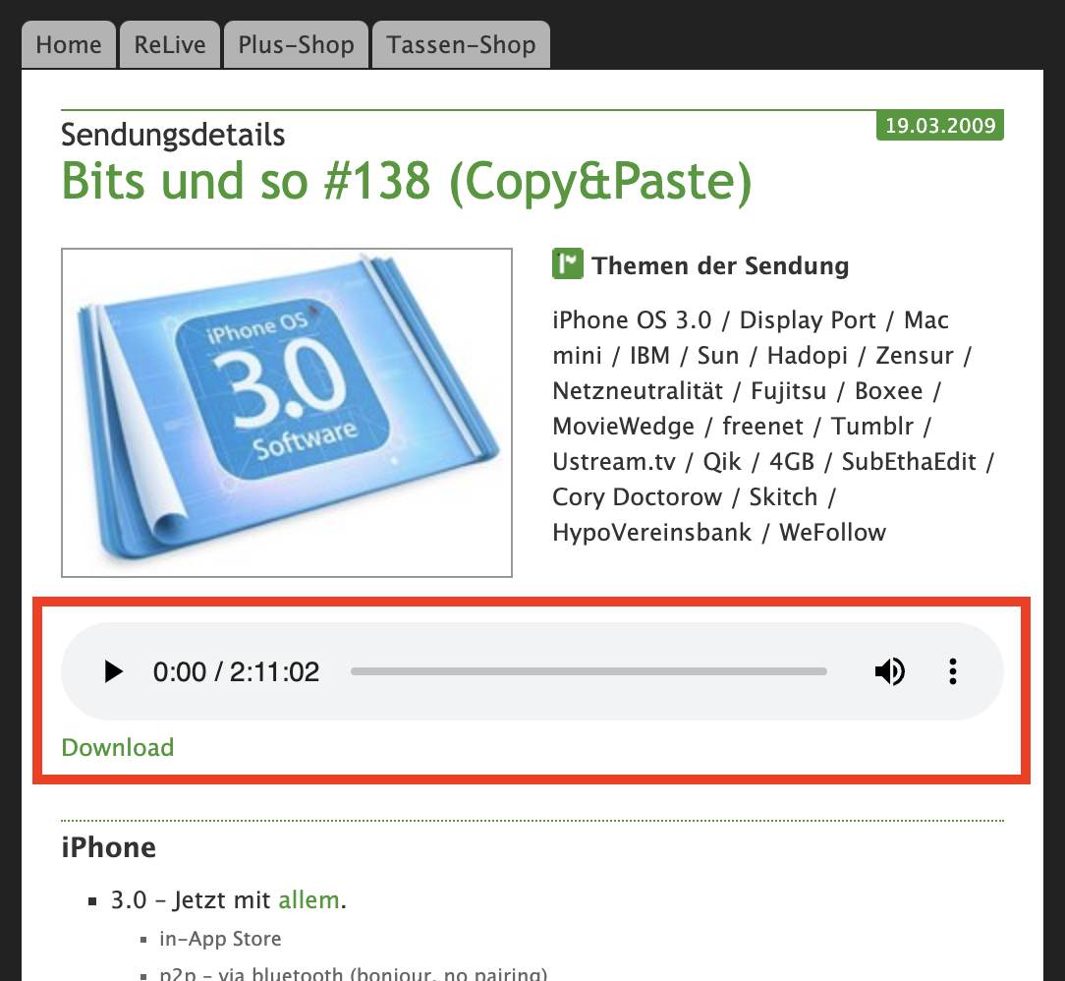Play the podcast episode audio

tap(113, 671)
